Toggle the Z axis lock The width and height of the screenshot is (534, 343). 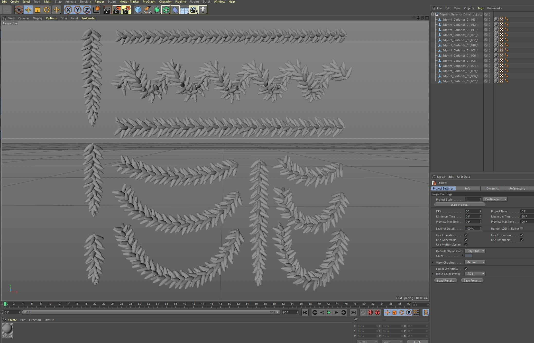point(87,10)
